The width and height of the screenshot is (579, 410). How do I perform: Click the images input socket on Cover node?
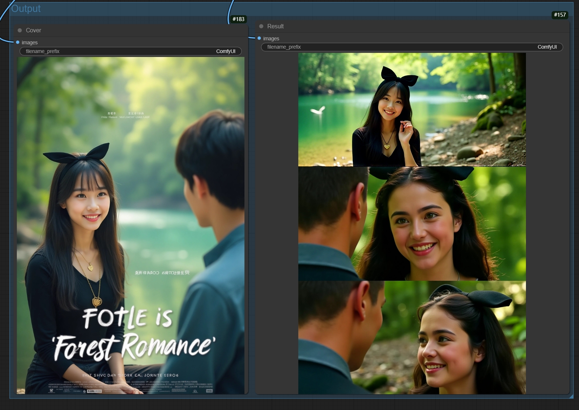(x=18, y=42)
